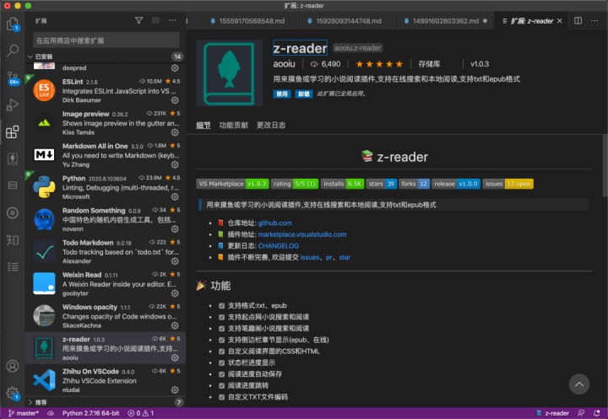Select the 细节 details tab
The width and height of the screenshot is (608, 419).
[204, 125]
